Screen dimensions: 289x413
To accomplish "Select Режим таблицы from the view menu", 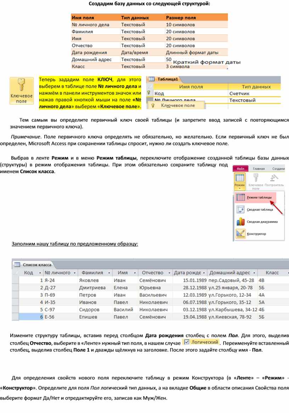I will pos(255,197).
